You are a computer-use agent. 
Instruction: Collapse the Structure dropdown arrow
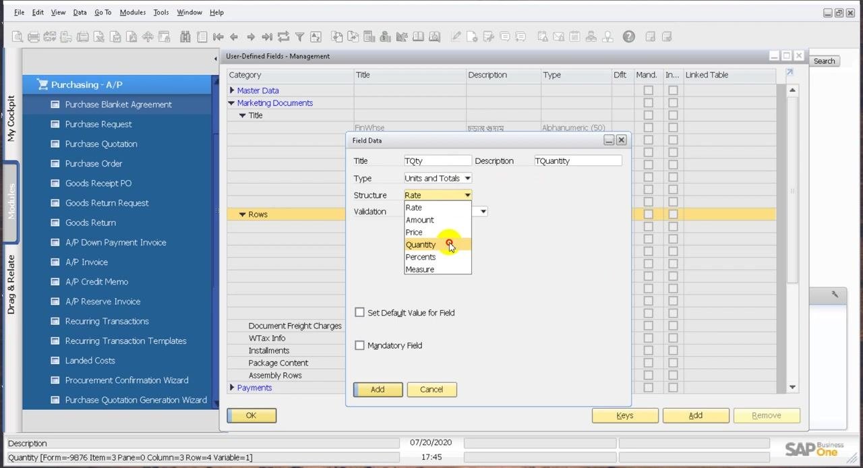tap(467, 195)
